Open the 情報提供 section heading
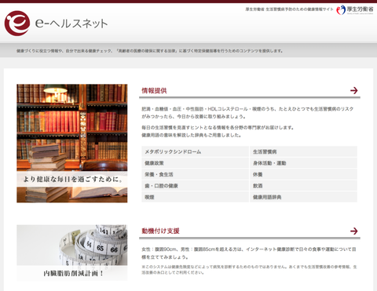This screenshot has width=377, height=291. [154, 91]
